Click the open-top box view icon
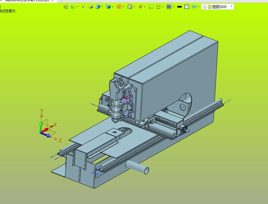The height and width of the screenshot is (204, 268). [90, 7]
